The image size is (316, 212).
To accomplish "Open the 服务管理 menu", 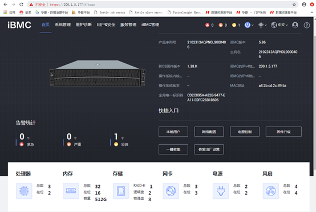I will tap(128, 25).
